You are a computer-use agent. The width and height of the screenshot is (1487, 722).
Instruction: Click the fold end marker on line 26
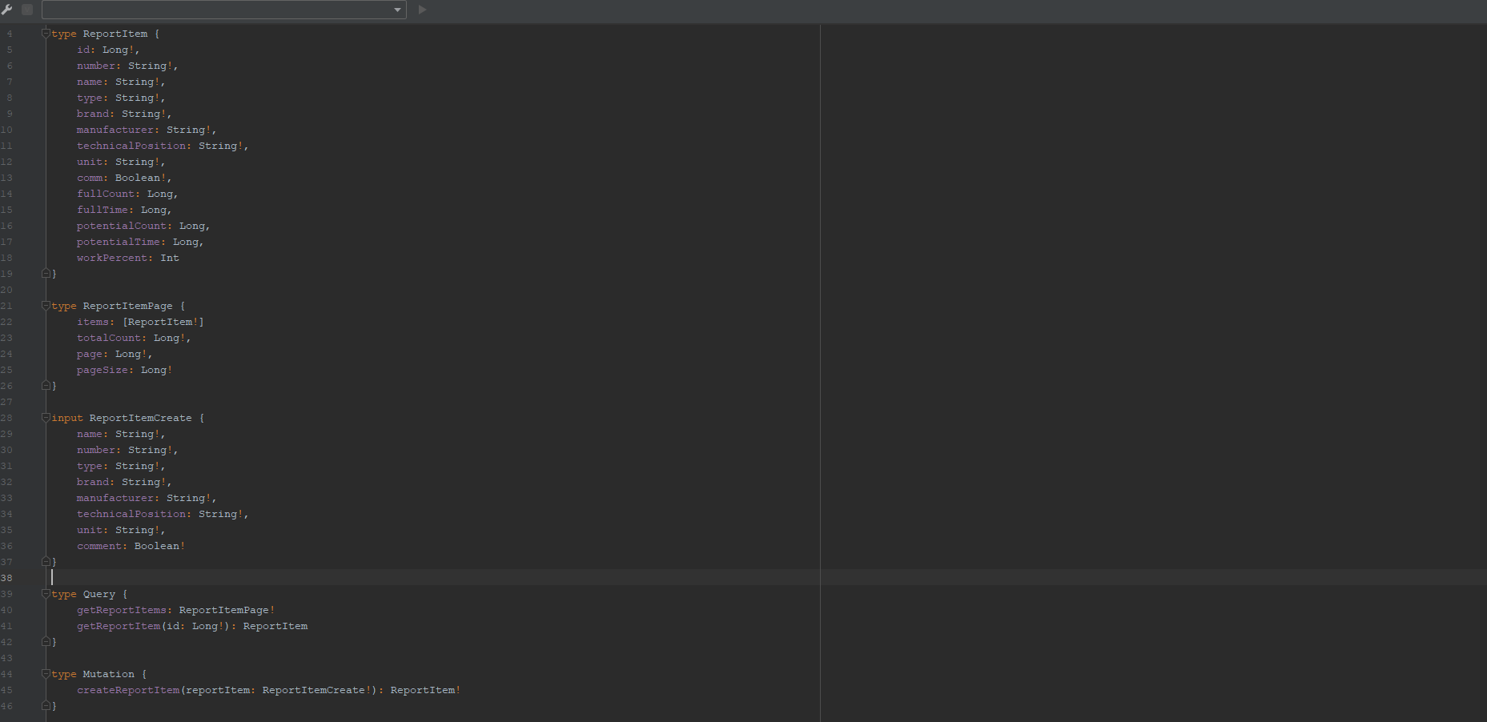(46, 386)
